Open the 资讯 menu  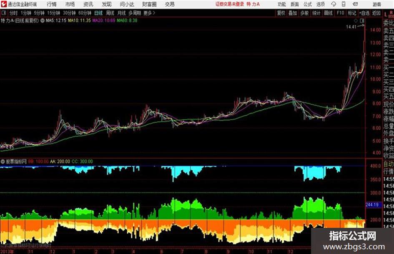pyautogui.click(x=88, y=4)
